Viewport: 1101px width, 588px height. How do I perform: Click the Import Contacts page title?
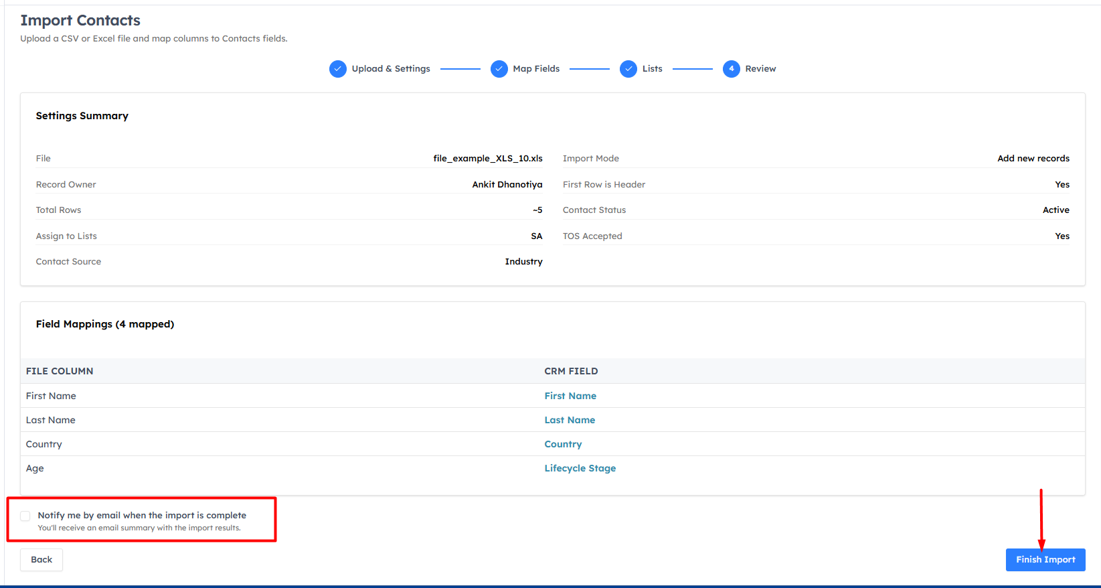(x=80, y=21)
